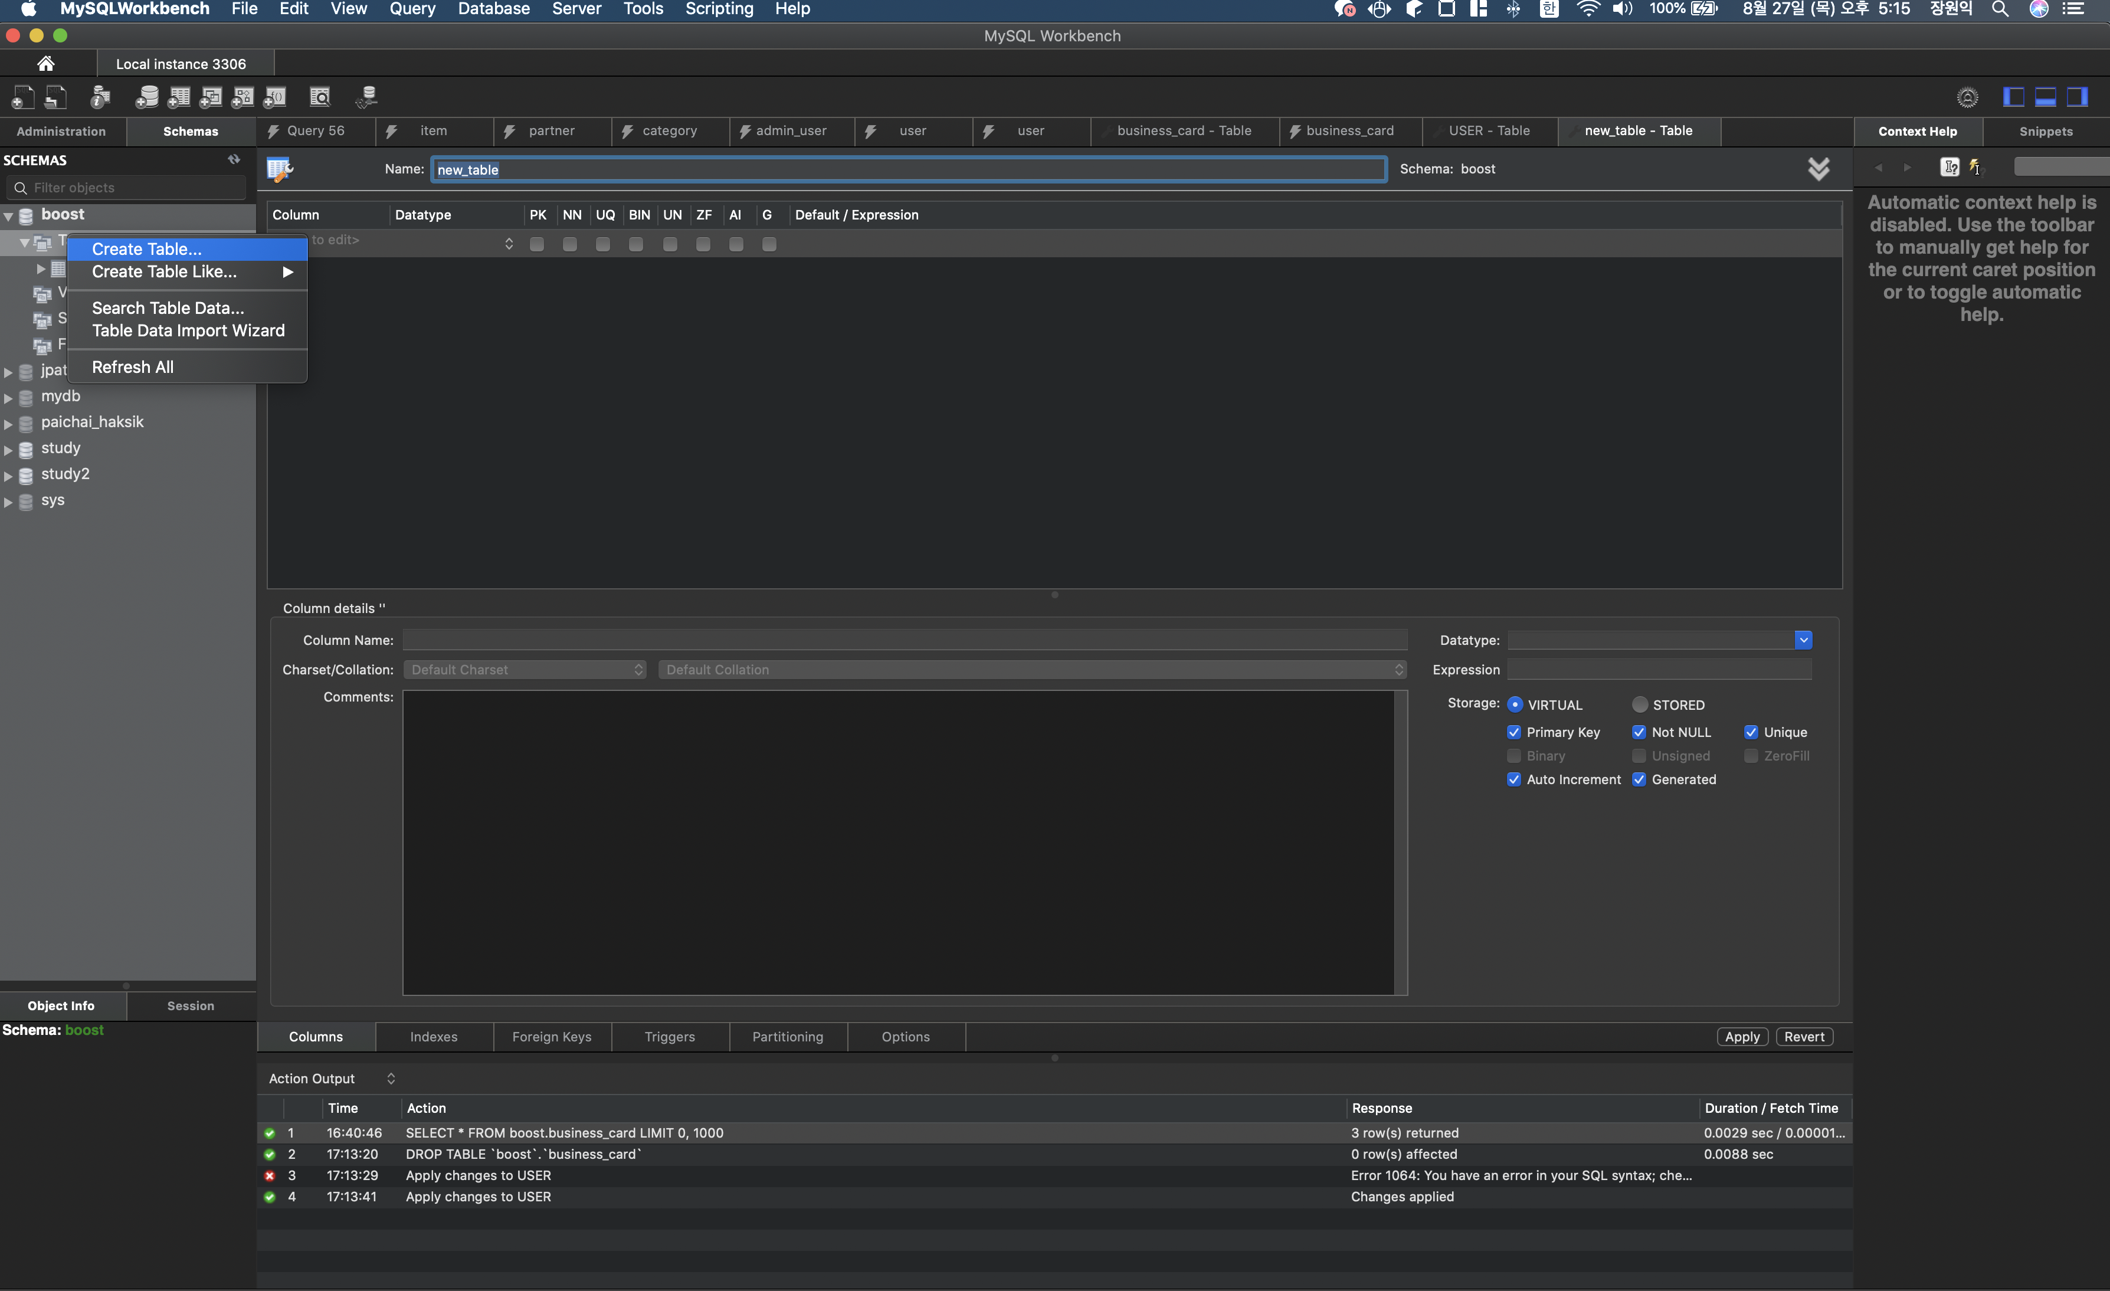Click reconnect to DBMS toolbar icon
The height and width of the screenshot is (1291, 2110).
point(366,97)
